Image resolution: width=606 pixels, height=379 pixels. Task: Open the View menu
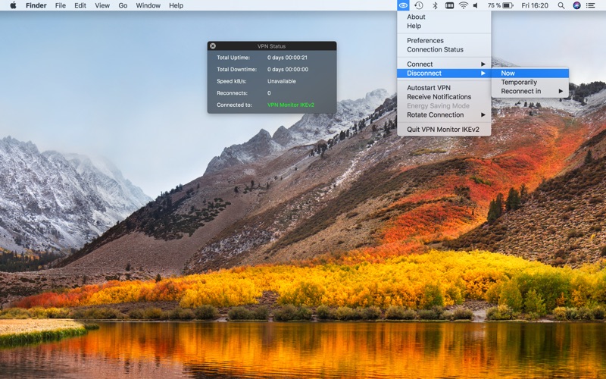(x=102, y=5)
